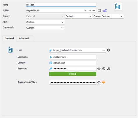Click the Name field containing BT Test
The image size is (138, 118).
tap(61, 5)
